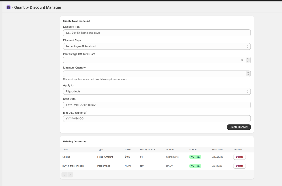Screen dimensions: 282x186
Task: Focus the End Date (Optional) field
Action: (157, 118)
